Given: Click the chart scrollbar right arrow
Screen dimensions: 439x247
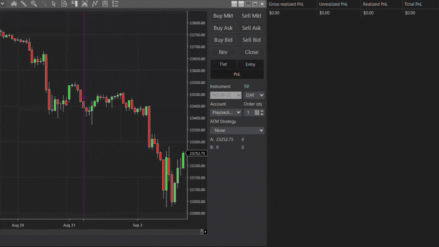Looking at the screenshot, I should tap(205, 232).
